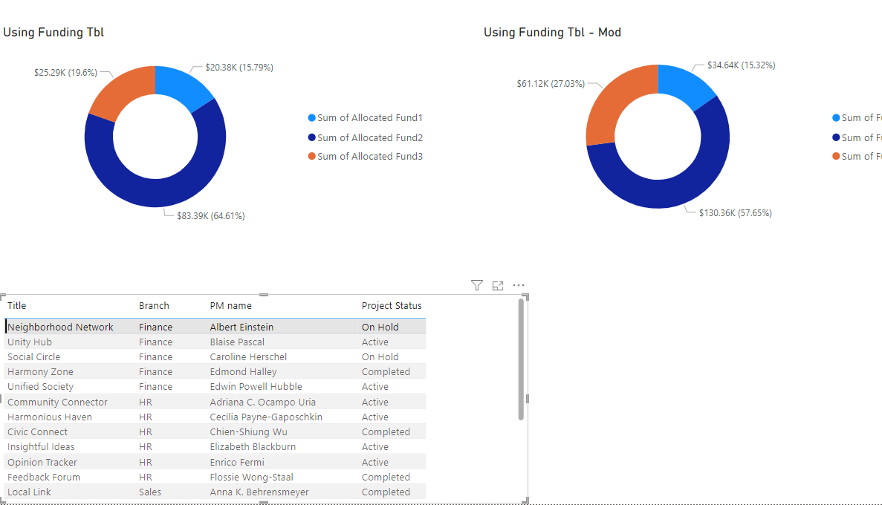Screen dimensions: 882x505
Task: Open More options ellipsis above the table
Action: (519, 286)
